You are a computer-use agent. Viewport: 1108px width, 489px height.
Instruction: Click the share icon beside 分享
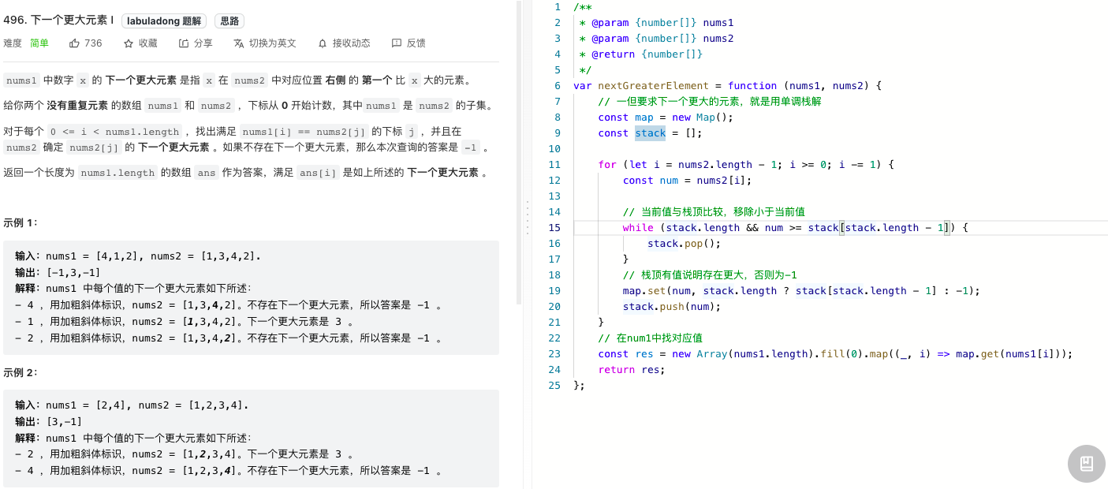tap(184, 43)
